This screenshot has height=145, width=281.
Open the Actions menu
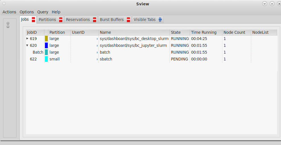pos(9,12)
